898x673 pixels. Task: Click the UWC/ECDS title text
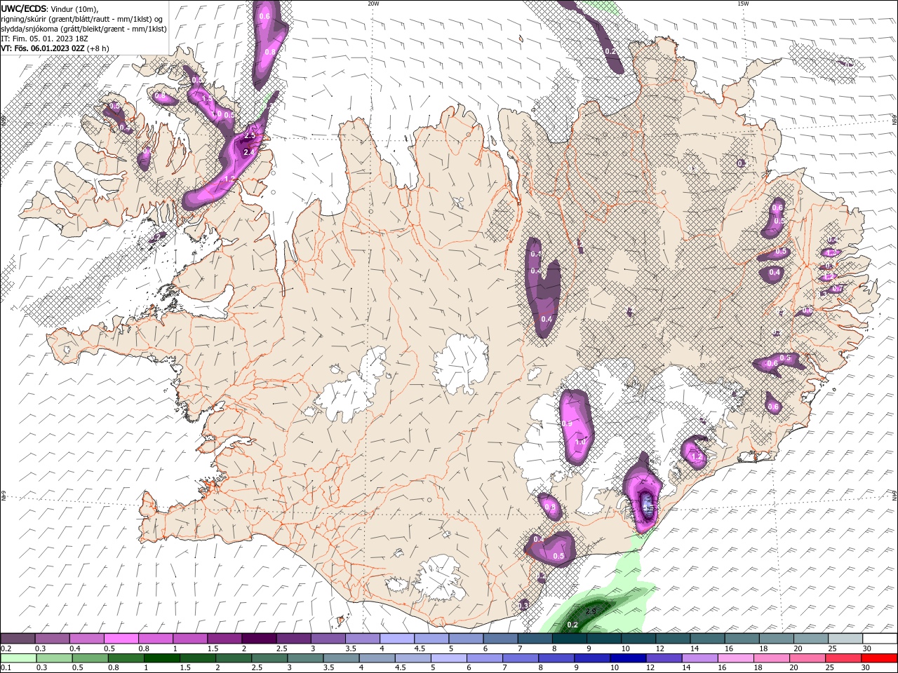pos(24,8)
